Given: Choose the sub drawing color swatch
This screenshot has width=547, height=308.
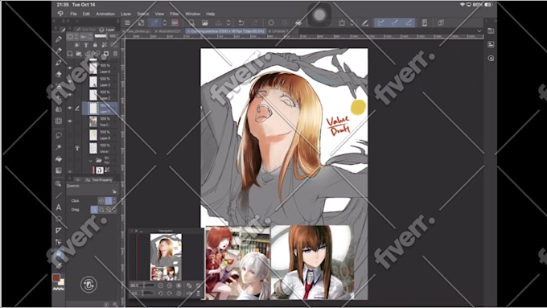Looking at the screenshot, I should [x=61, y=281].
